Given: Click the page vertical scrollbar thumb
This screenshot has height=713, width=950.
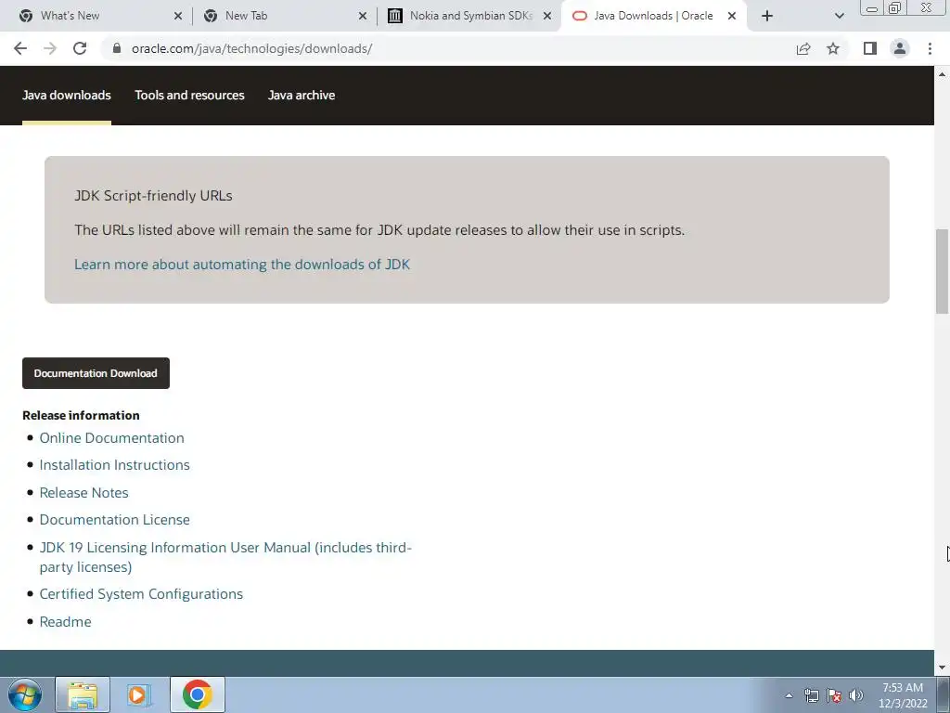Looking at the screenshot, I should [x=943, y=271].
